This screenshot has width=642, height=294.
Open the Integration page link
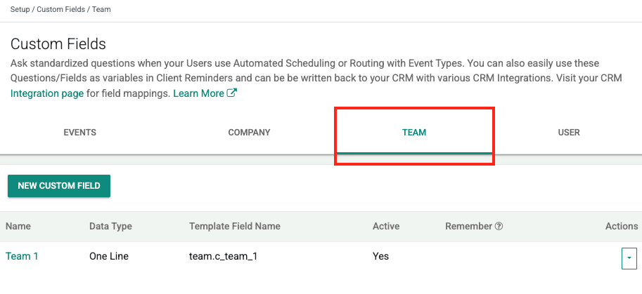47,93
